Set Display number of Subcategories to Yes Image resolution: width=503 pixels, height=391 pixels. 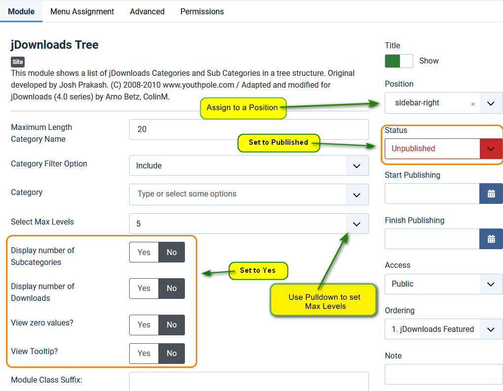(144, 252)
